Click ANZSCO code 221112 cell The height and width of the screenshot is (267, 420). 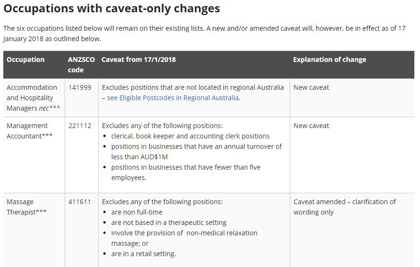pos(80,126)
